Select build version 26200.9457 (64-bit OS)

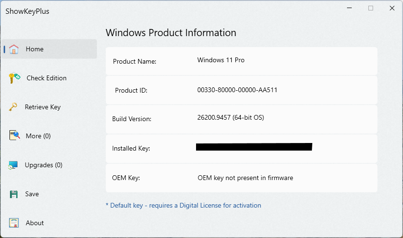231,118
